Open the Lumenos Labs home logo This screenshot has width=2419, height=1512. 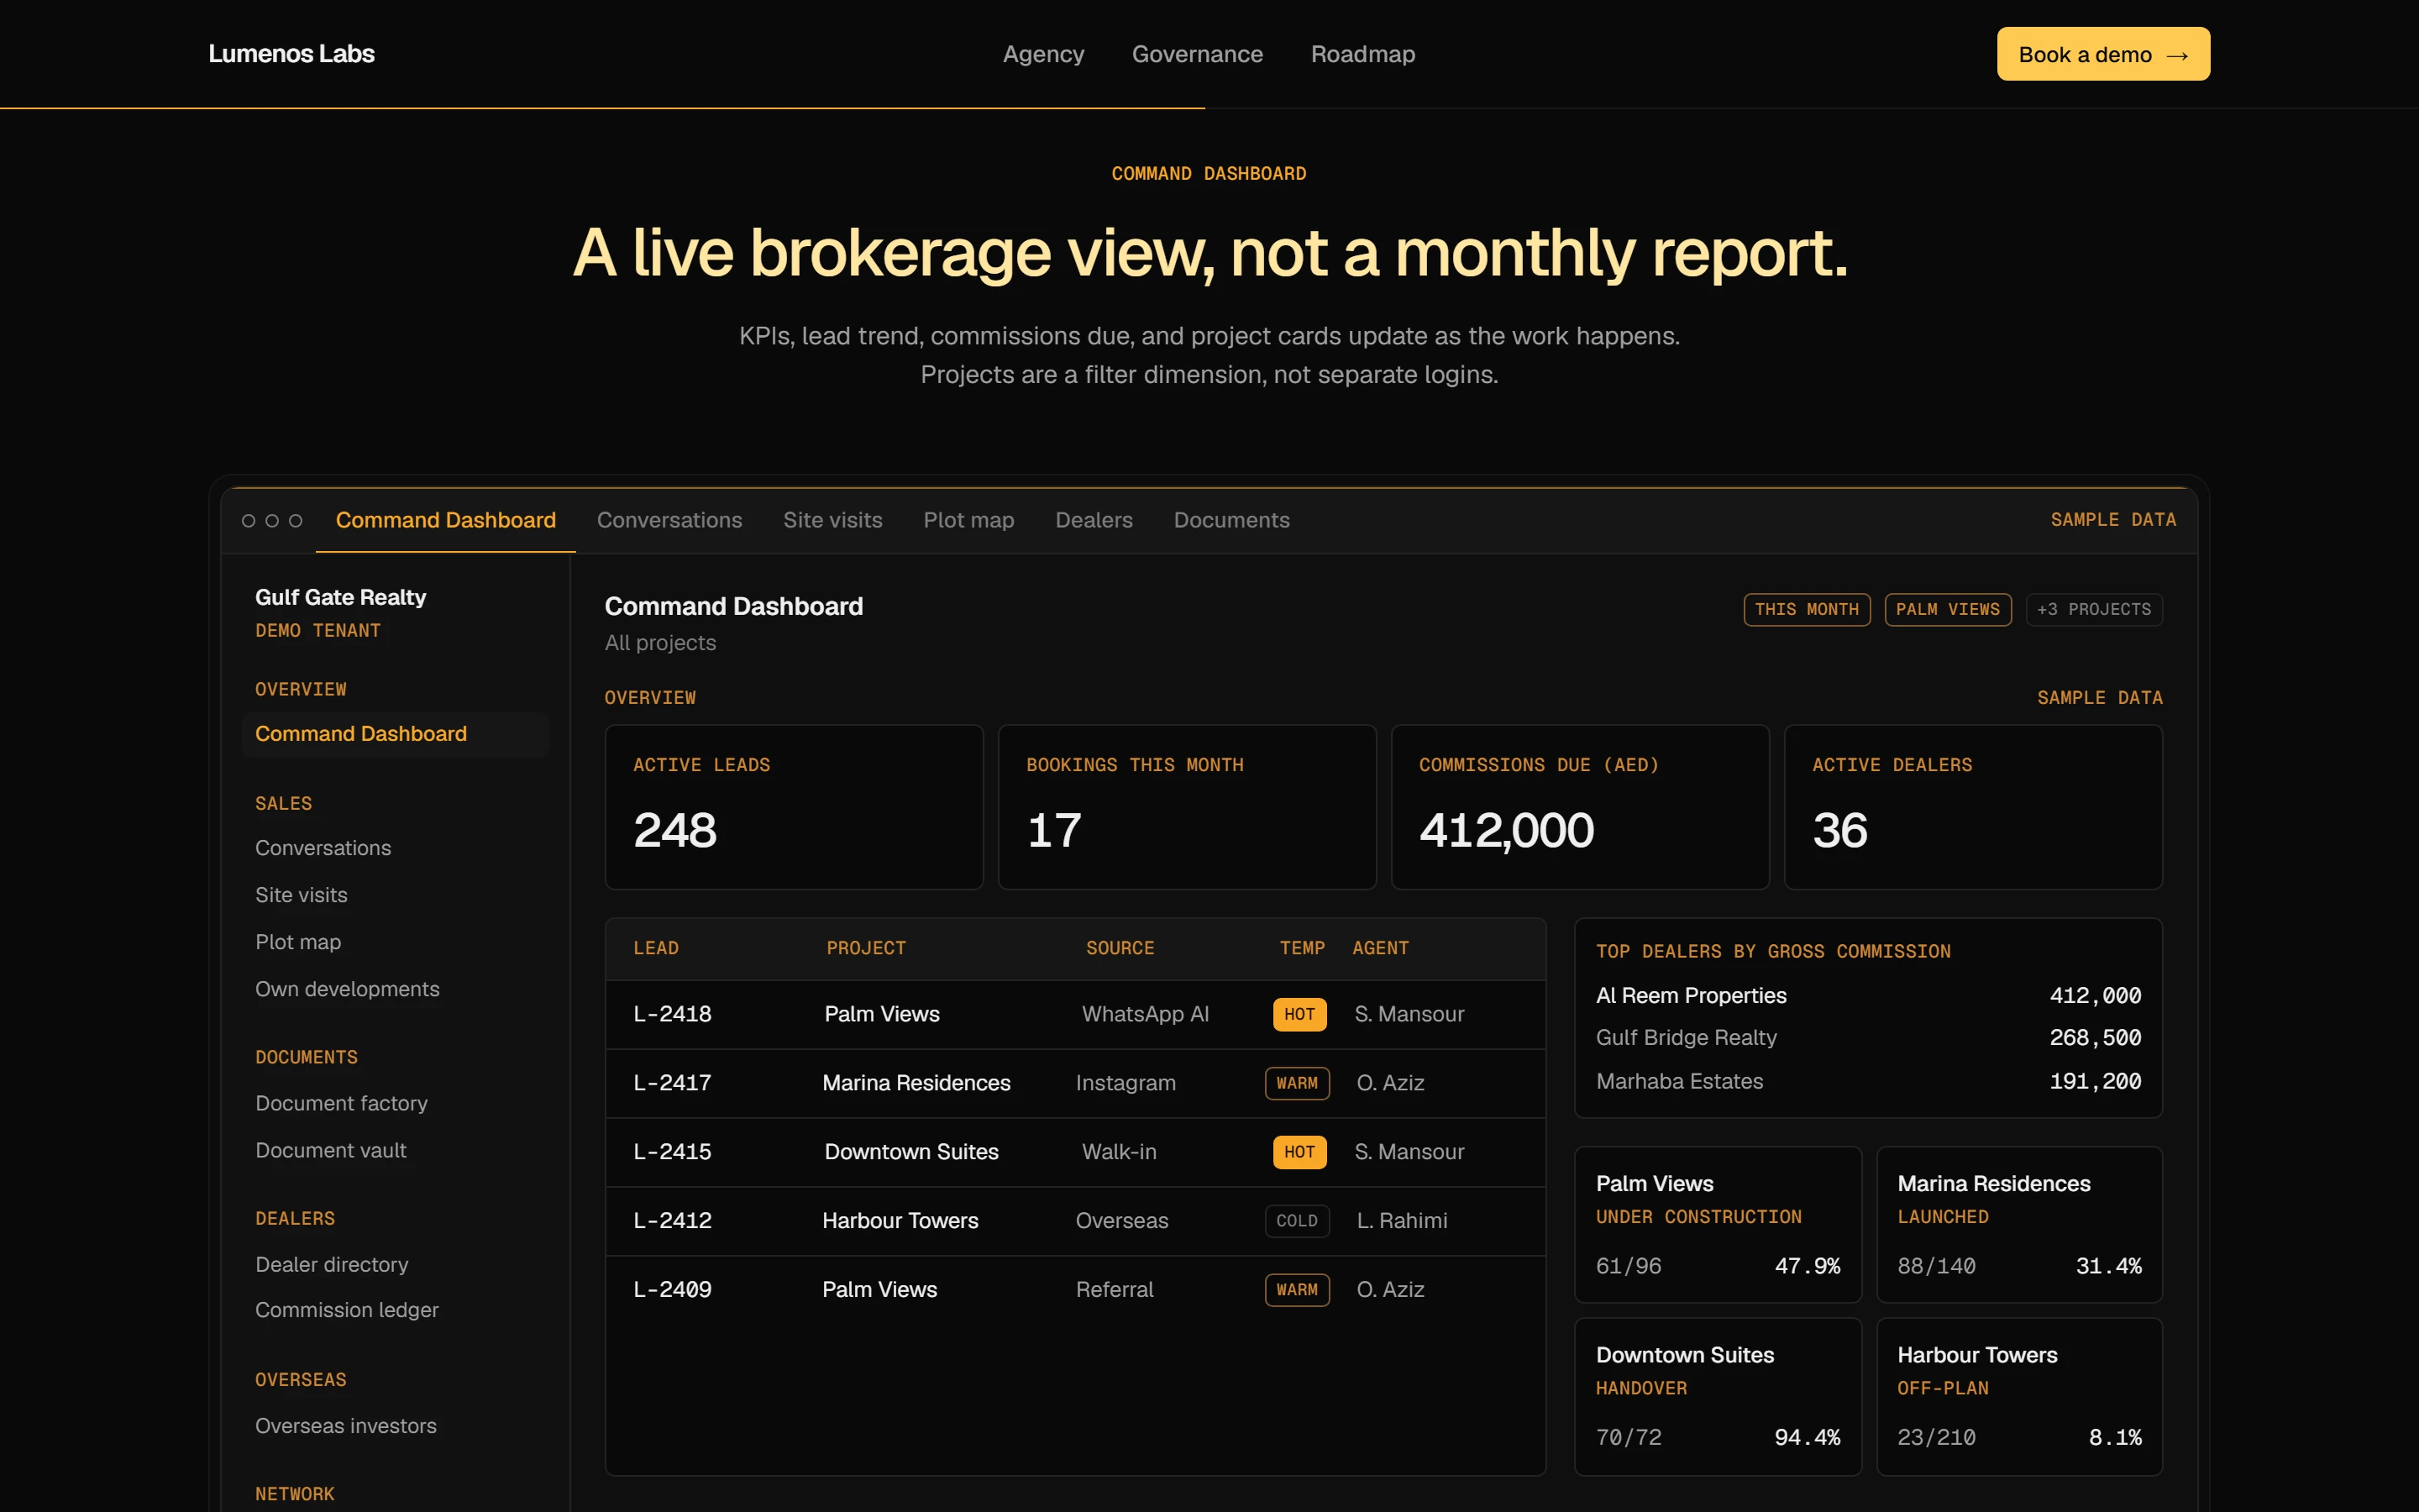(291, 54)
